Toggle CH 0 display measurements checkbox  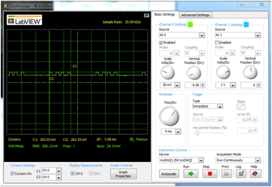point(73,174)
